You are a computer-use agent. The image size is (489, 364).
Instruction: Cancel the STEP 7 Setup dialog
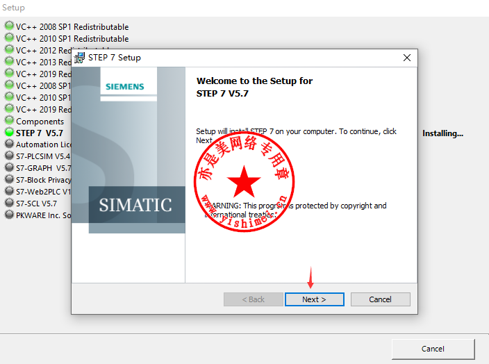click(380, 299)
